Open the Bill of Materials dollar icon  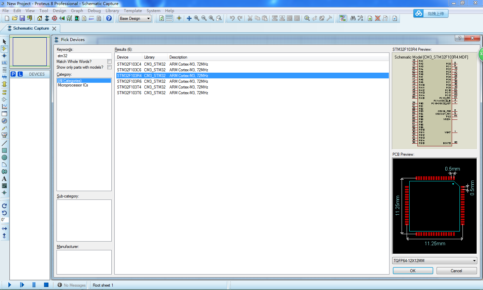(84, 18)
